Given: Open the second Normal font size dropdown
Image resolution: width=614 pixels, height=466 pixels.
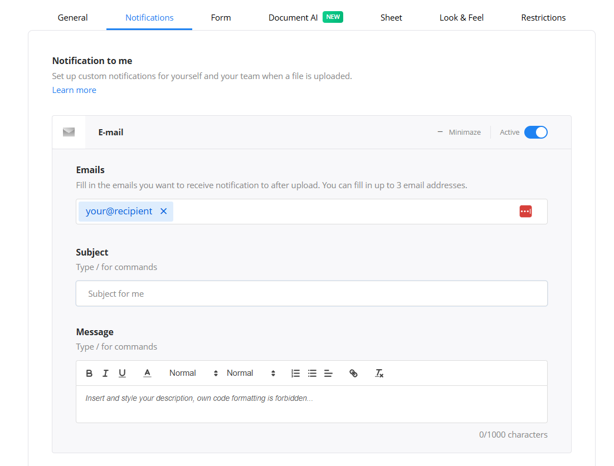Looking at the screenshot, I should (251, 373).
